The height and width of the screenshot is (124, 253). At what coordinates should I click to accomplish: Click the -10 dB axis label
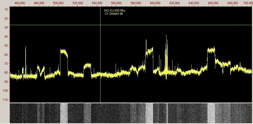(x=6, y=9)
